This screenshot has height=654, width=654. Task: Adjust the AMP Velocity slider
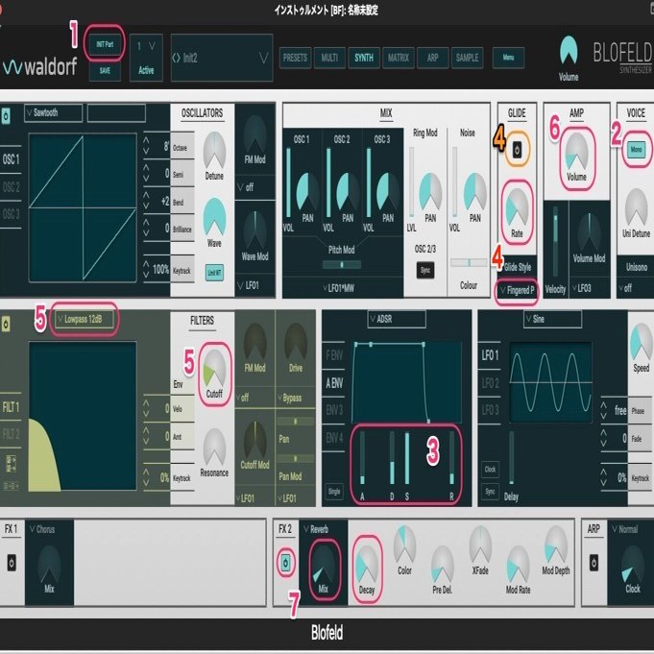click(555, 241)
